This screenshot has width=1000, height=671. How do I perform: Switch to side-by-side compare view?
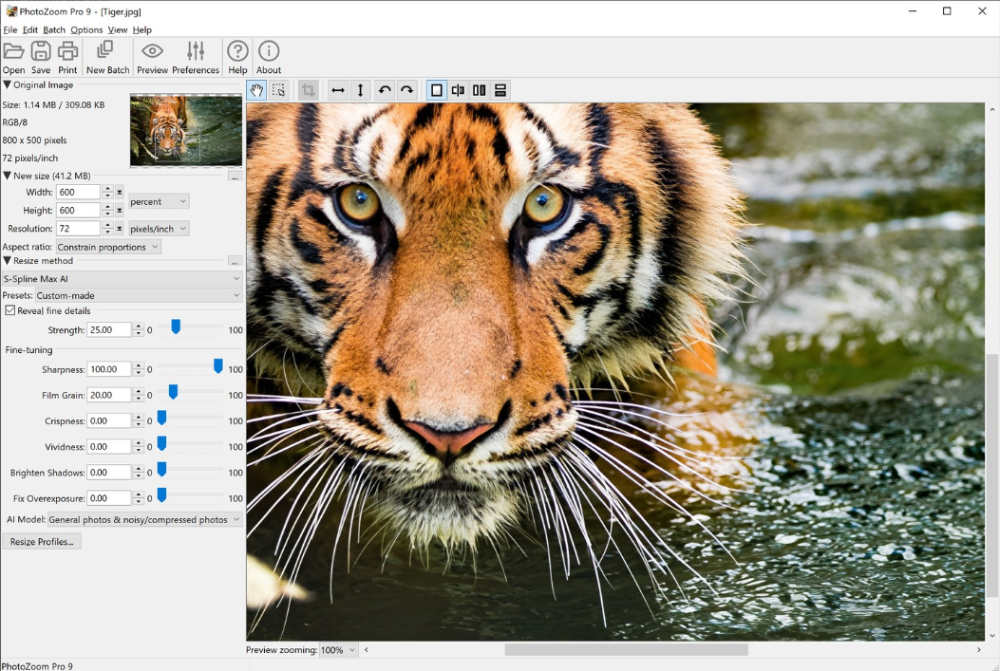coord(481,89)
